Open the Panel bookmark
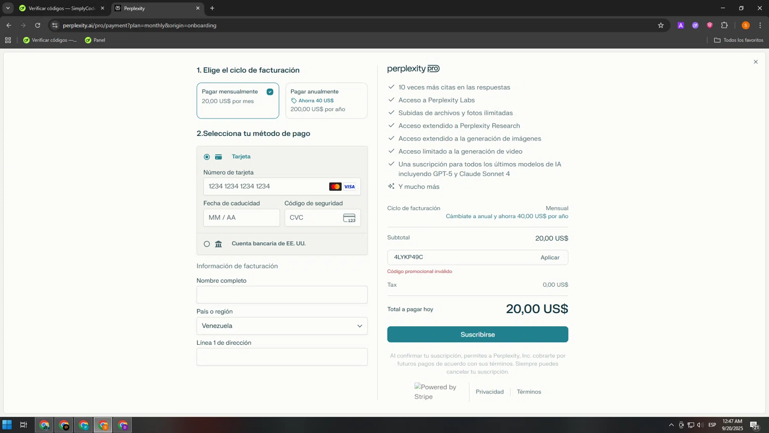The height and width of the screenshot is (433, 769). (x=95, y=40)
